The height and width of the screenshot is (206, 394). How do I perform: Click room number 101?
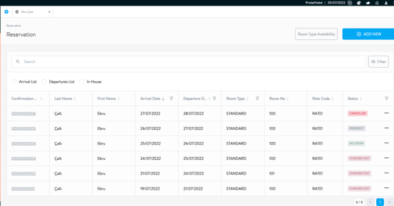(272, 174)
